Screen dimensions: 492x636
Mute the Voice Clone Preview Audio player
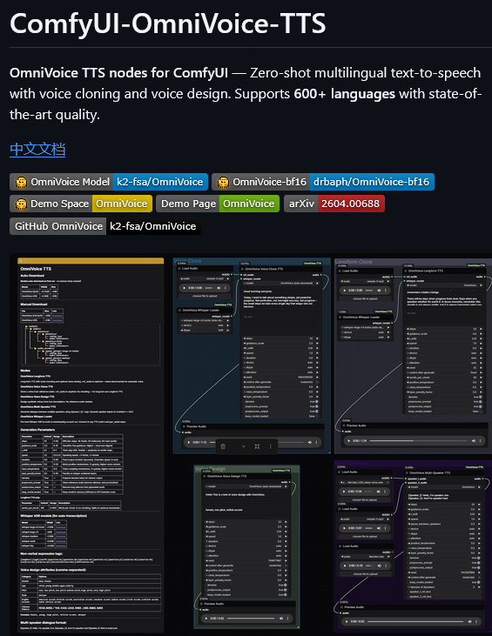point(310,443)
